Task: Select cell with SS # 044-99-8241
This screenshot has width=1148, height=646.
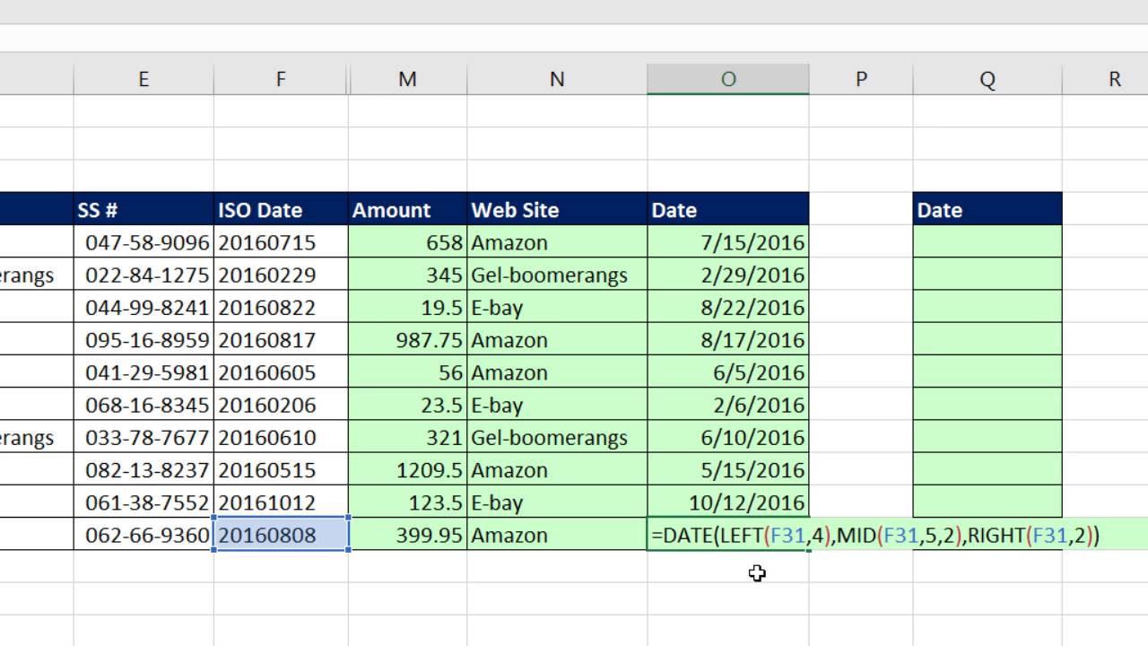Action: click(143, 307)
